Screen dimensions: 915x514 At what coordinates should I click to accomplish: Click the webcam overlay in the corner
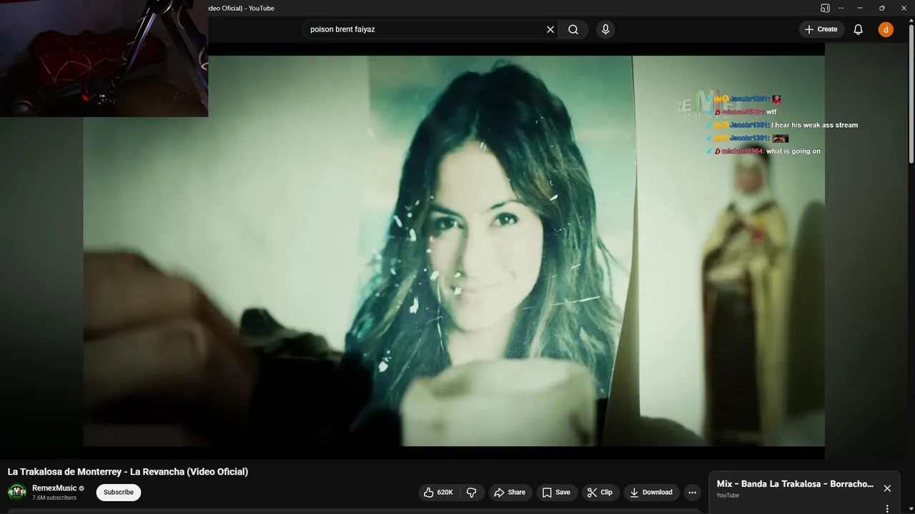pyautogui.click(x=104, y=59)
